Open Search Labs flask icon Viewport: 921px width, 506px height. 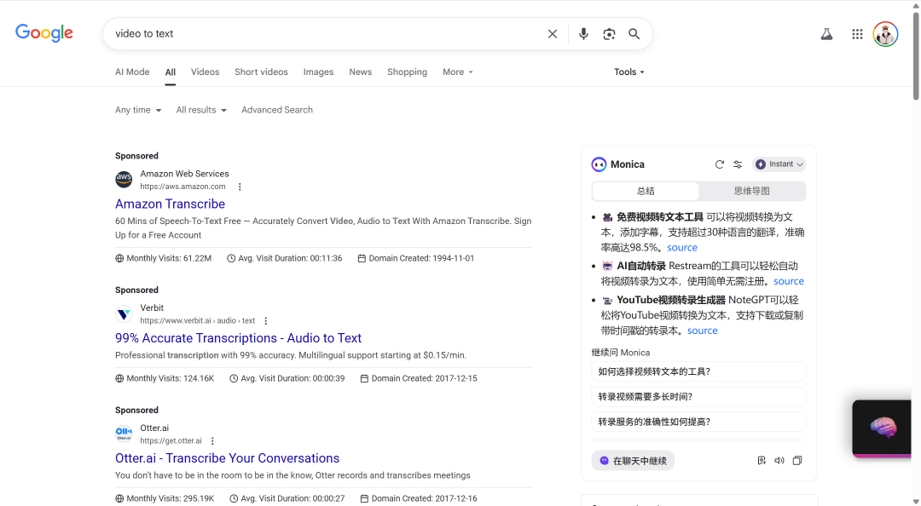pyautogui.click(x=826, y=34)
